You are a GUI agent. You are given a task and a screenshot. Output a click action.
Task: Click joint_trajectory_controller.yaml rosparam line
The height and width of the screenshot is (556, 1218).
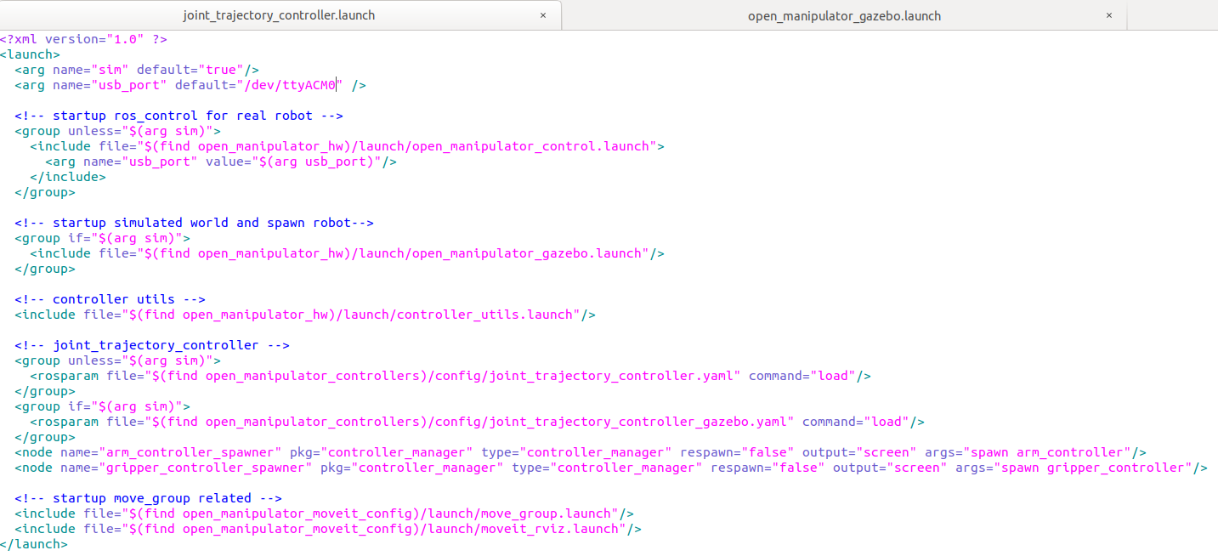pyautogui.click(x=450, y=376)
